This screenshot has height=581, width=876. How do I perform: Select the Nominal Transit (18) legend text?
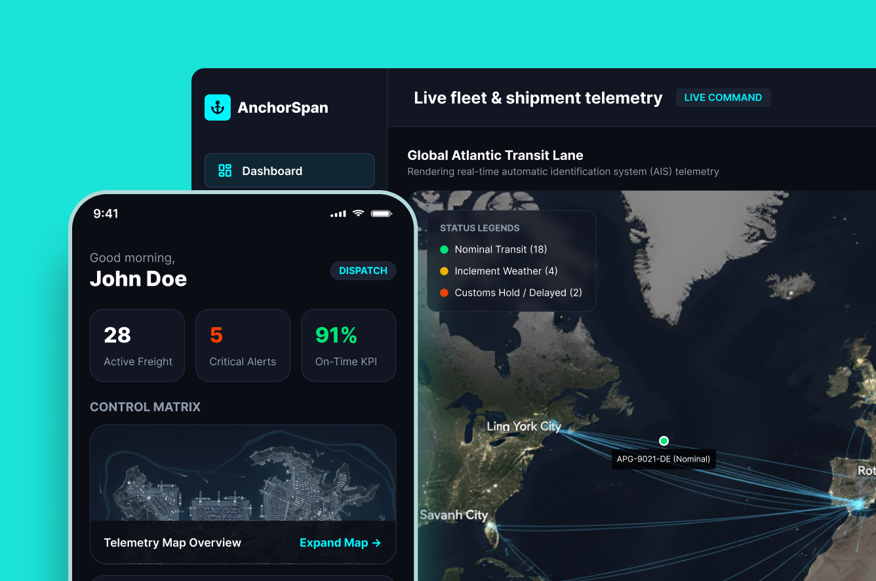501,249
